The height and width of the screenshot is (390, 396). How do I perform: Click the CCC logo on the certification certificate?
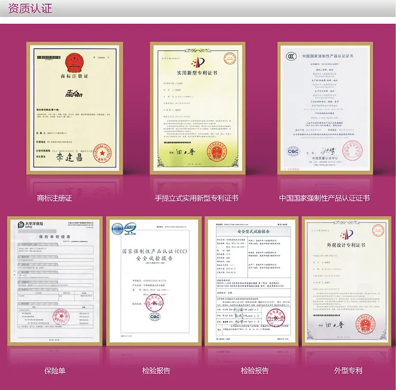tap(291, 56)
